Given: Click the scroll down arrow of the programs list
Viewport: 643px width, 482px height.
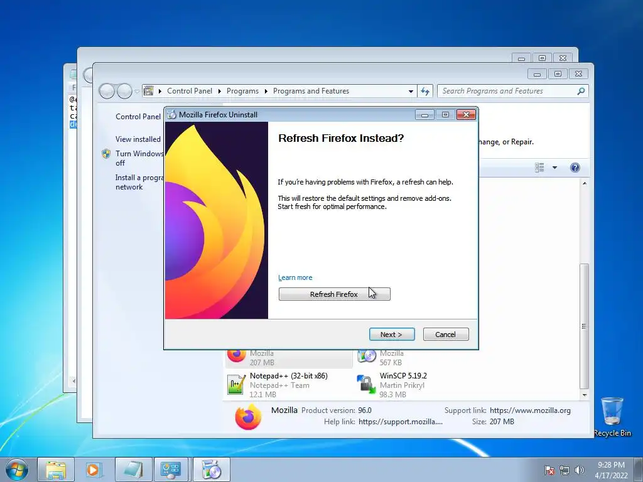Looking at the screenshot, I should point(585,395).
